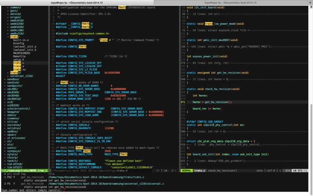Click check_hw_revision() in the status line
The width and height of the screenshot is (313, 196).
pos(222,171)
